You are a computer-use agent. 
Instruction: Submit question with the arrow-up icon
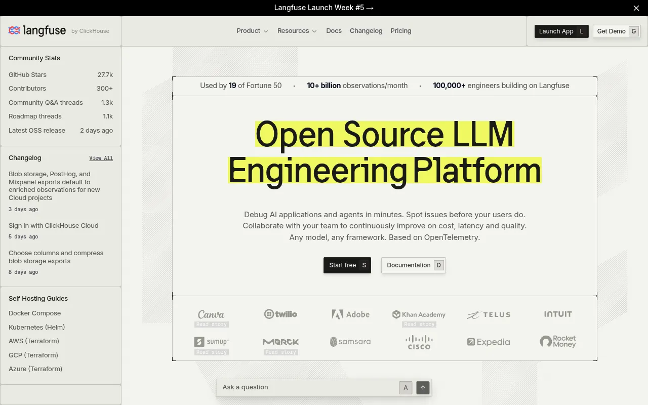pyautogui.click(x=423, y=388)
